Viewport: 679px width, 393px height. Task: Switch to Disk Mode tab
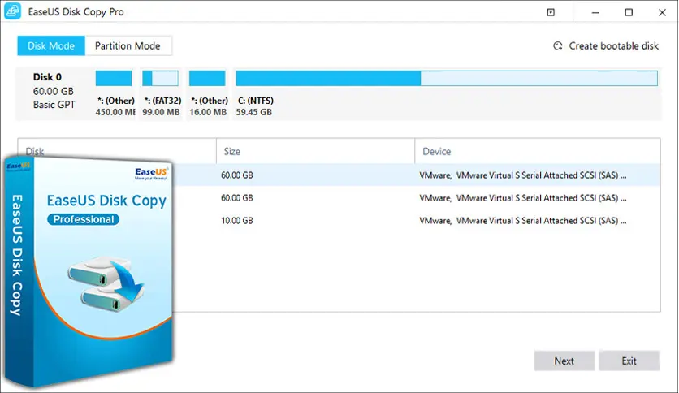point(50,45)
